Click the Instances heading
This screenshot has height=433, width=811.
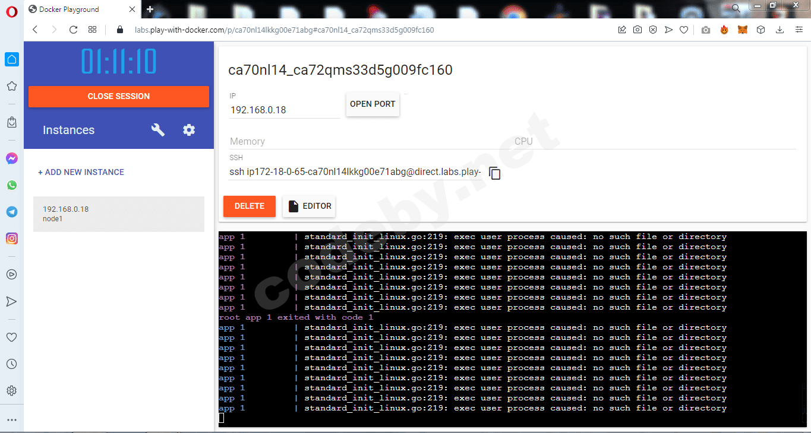(68, 130)
